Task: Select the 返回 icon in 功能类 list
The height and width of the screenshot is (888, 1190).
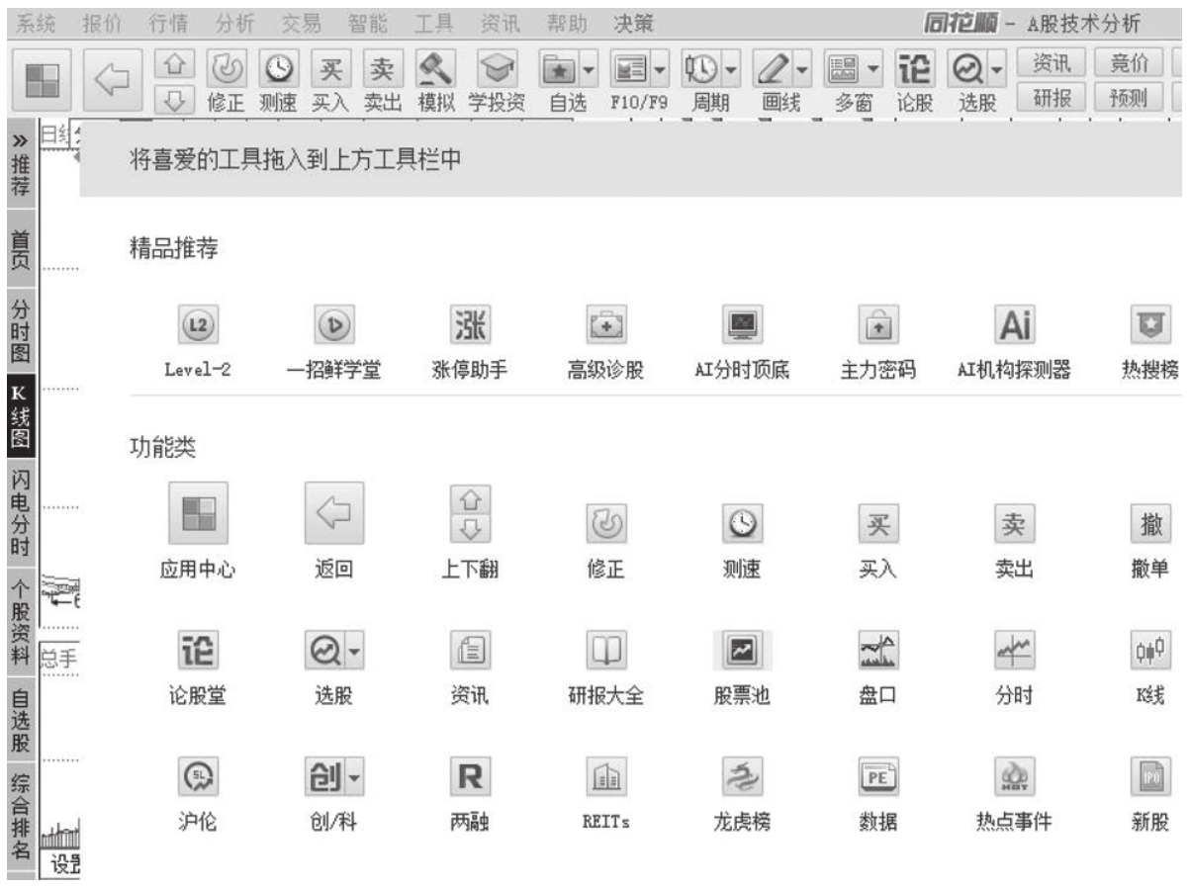Action: pyautogui.click(x=333, y=512)
